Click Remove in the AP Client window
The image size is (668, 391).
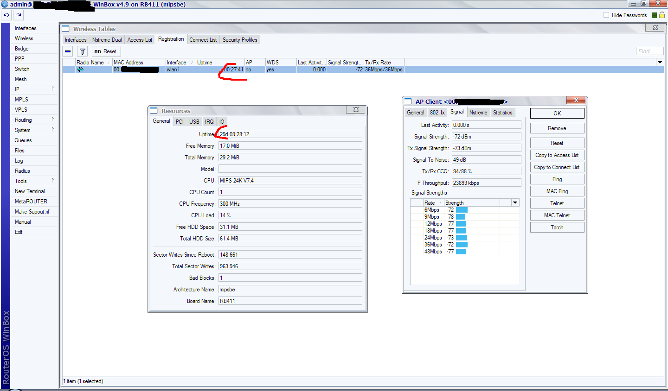[557, 128]
